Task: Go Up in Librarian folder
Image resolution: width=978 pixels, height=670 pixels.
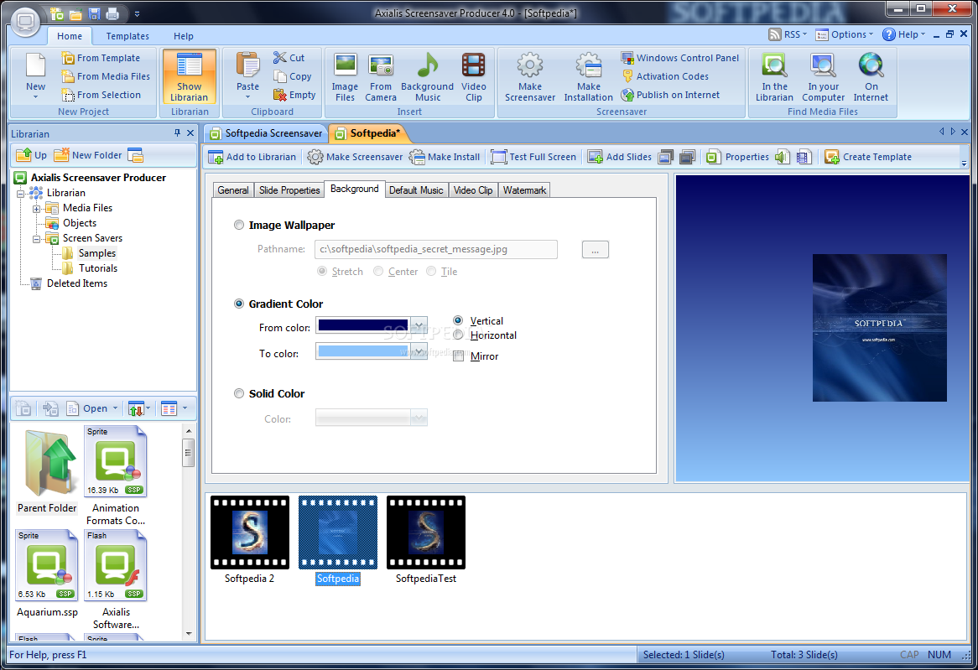Action: [31, 155]
